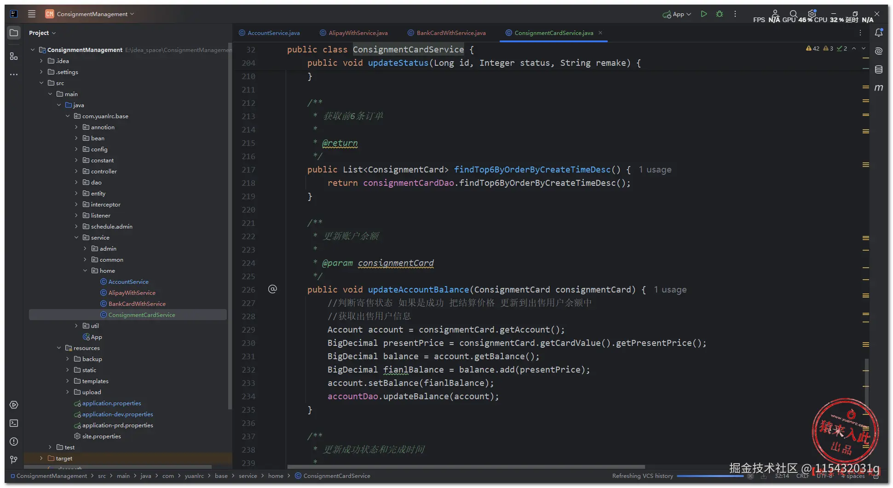The width and height of the screenshot is (893, 488).
Task: Open the AI Assistant tool window
Action: [879, 51]
